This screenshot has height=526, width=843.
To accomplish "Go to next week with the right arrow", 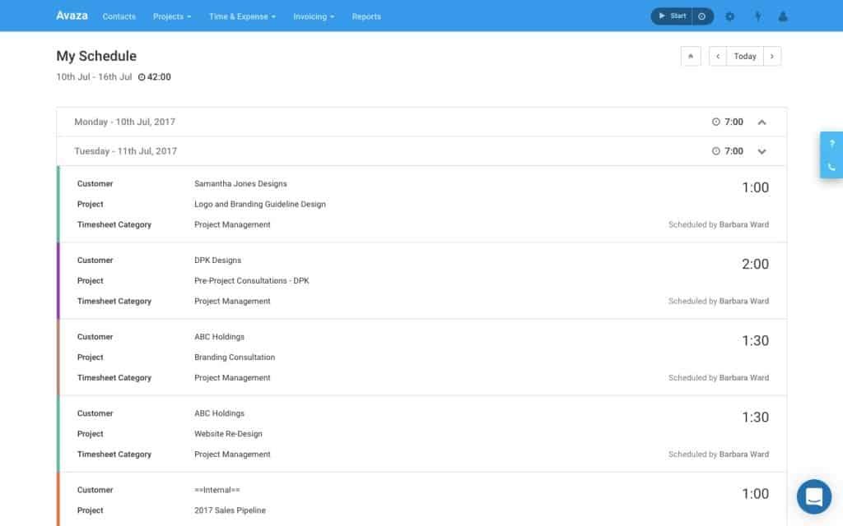I will coord(771,56).
